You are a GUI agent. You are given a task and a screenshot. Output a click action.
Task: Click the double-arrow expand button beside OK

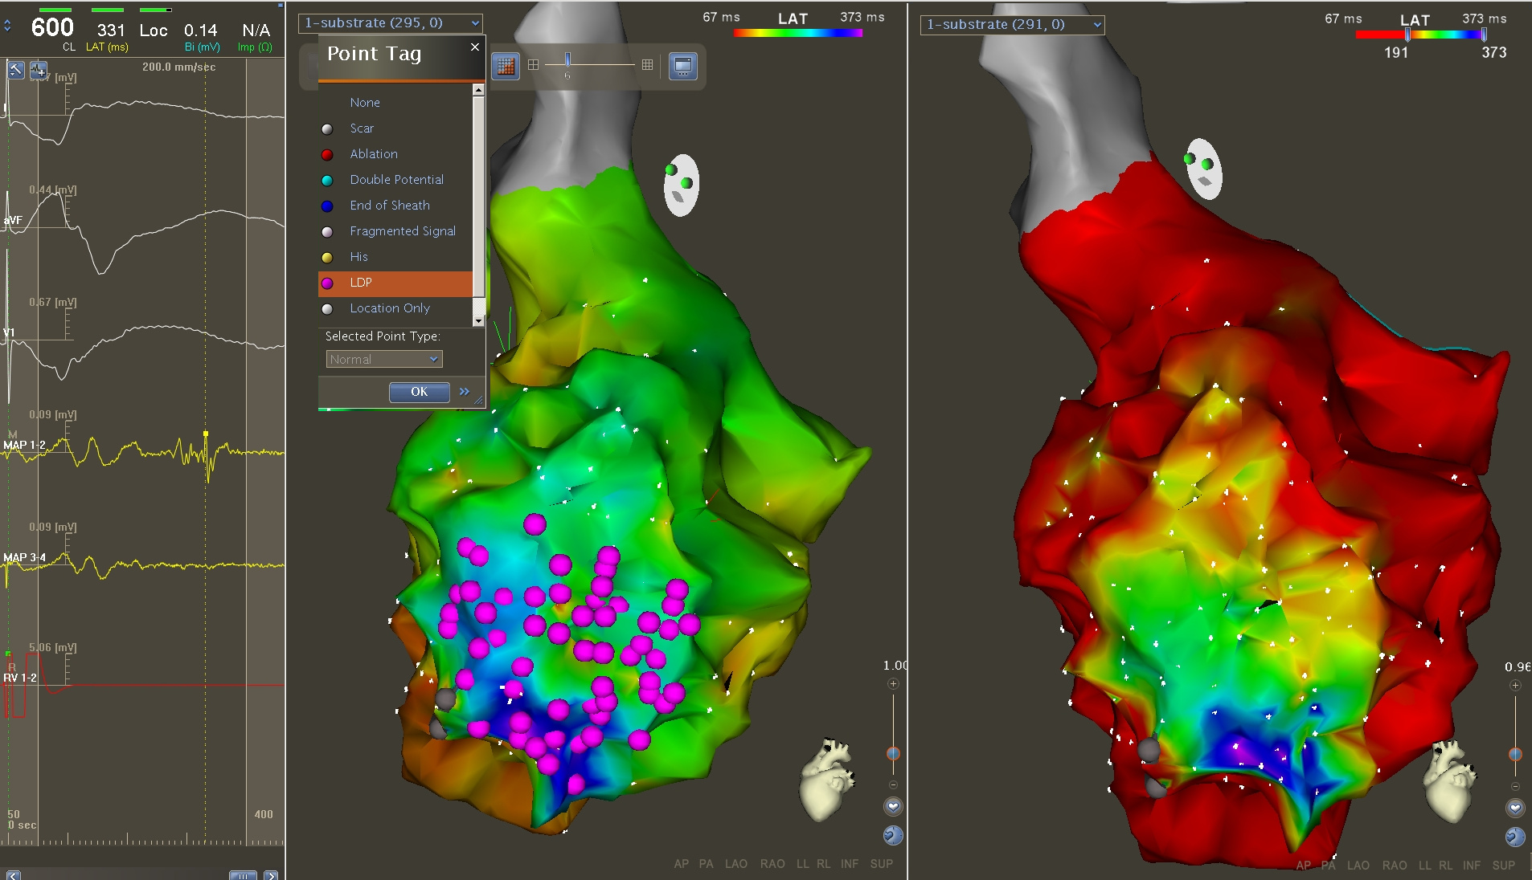465,392
